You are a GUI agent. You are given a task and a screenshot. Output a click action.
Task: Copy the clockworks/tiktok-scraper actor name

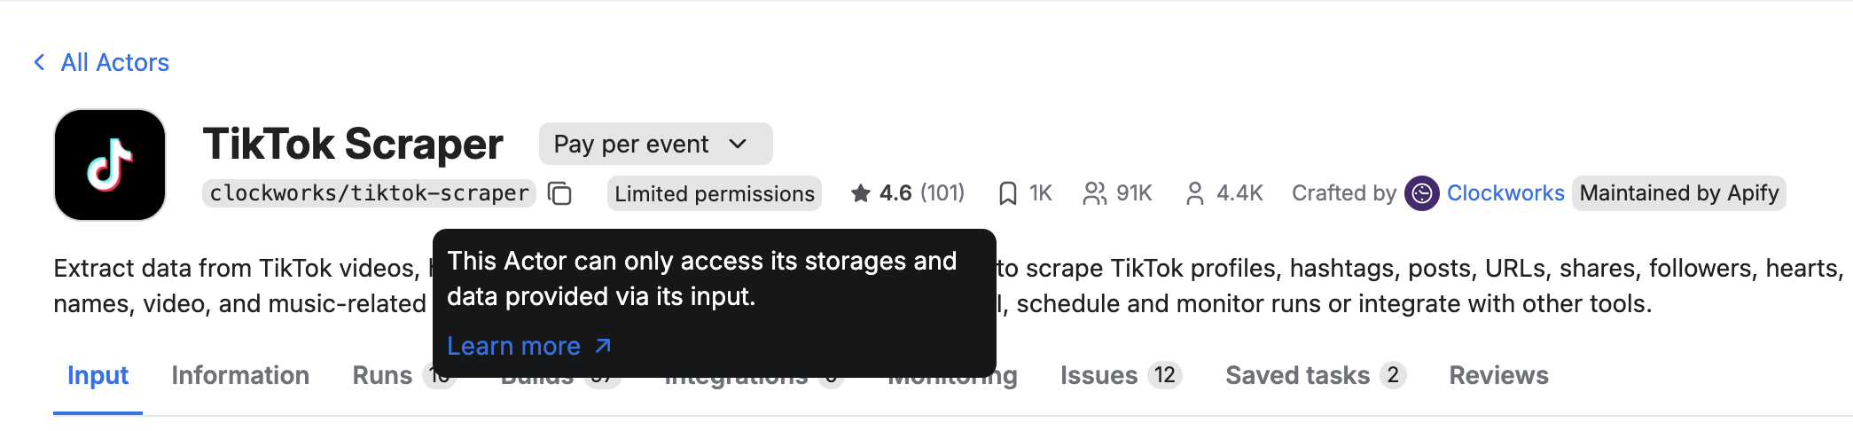(559, 193)
